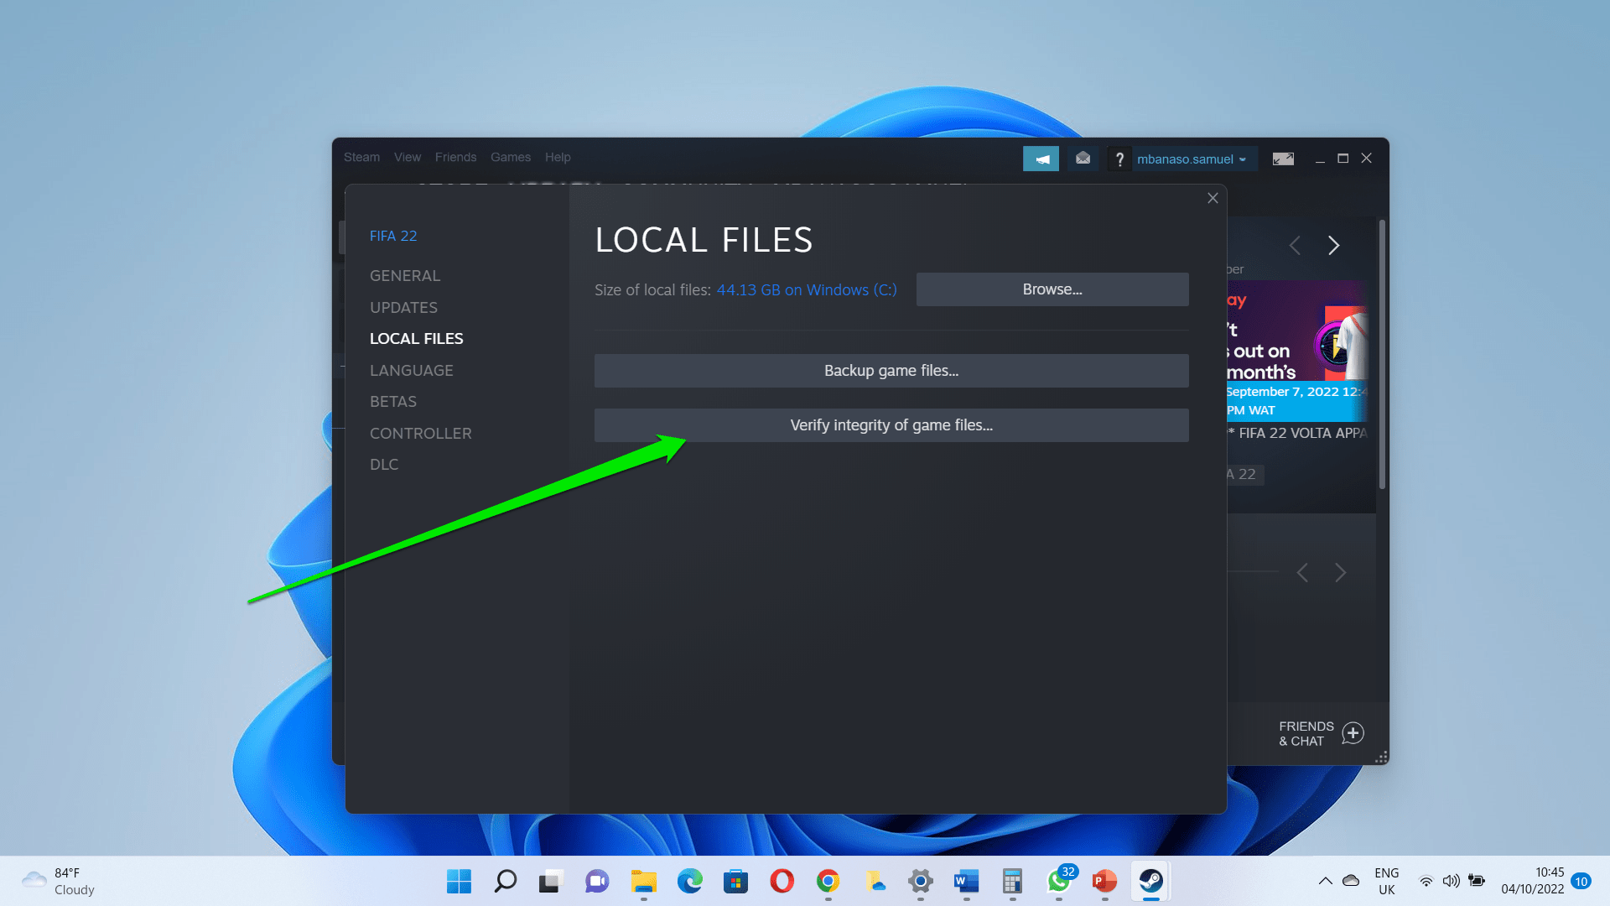Go to next featured news item arrow
Viewport: 1610px width, 906px height.
pyautogui.click(x=1333, y=245)
